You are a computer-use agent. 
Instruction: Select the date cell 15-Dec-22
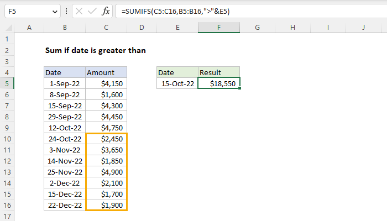(65, 194)
